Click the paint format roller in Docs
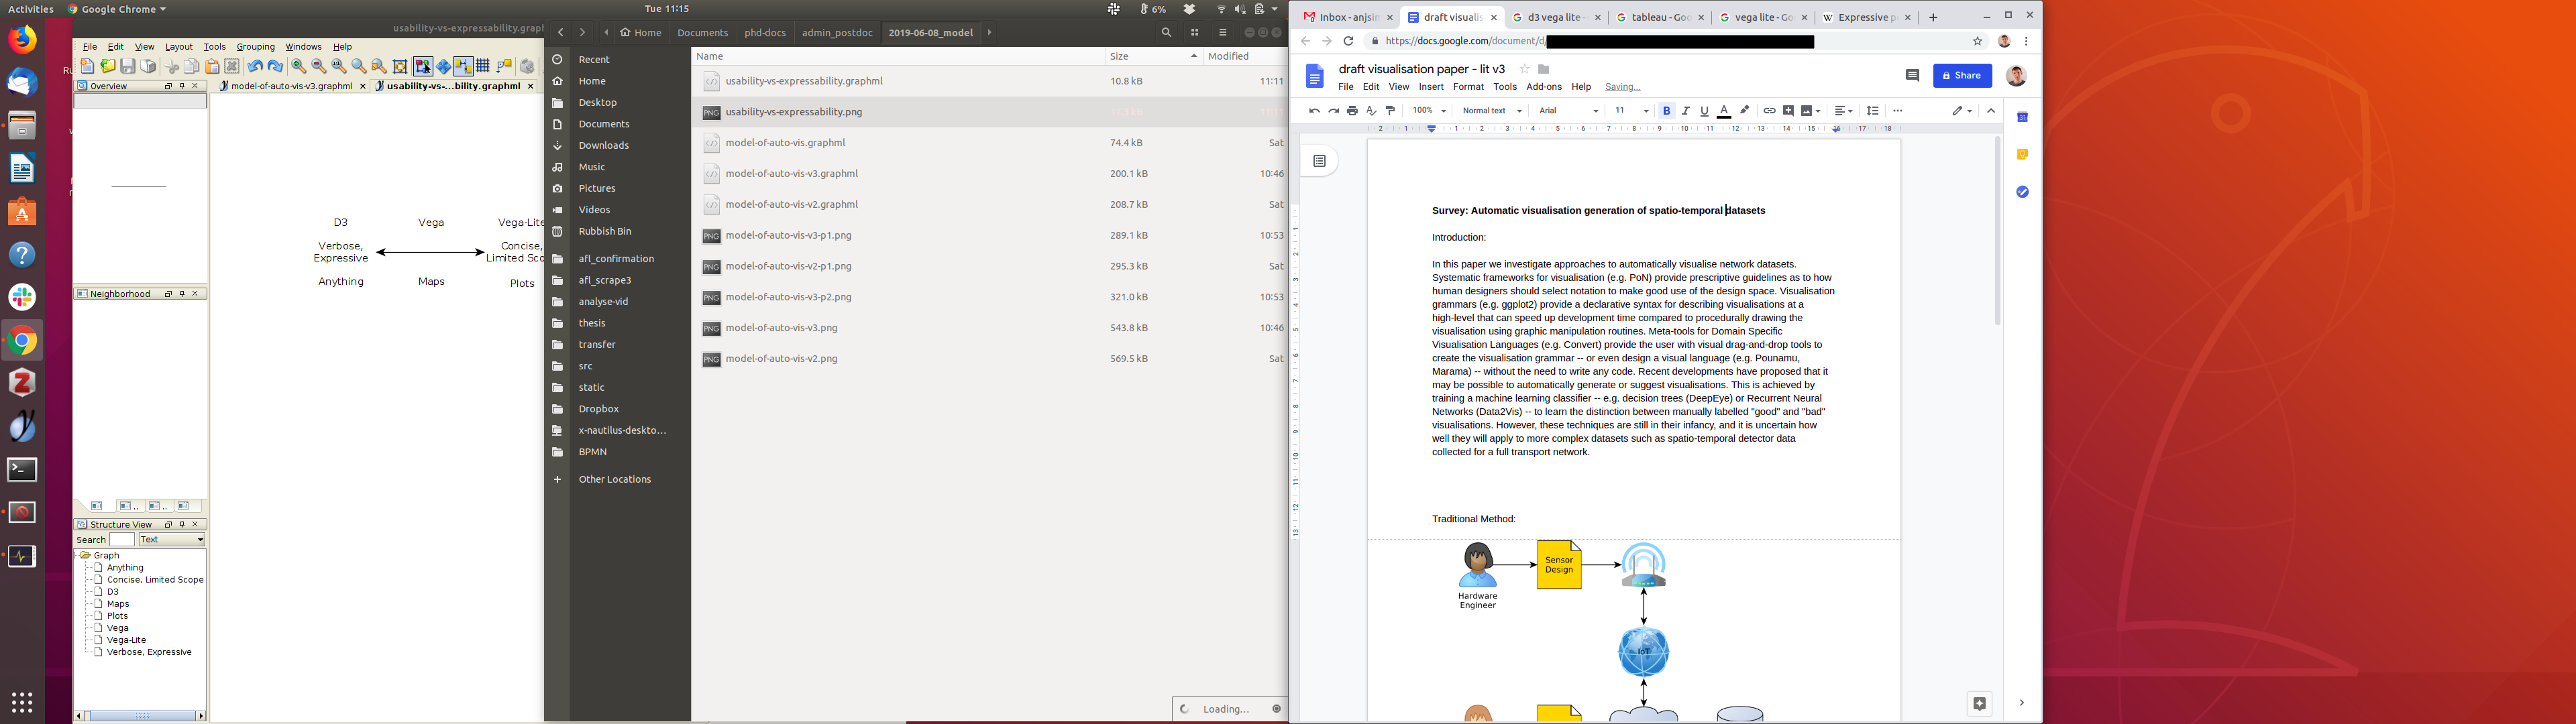The width and height of the screenshot is (2576, 724). click(1390, 111)
